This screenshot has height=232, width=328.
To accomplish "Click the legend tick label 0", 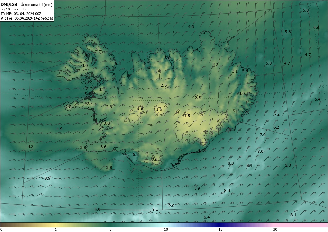I will (1, 229).
